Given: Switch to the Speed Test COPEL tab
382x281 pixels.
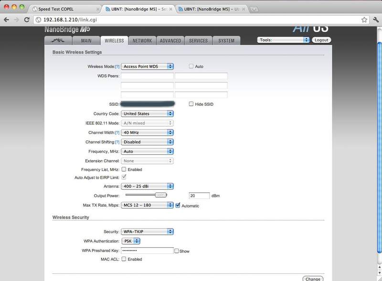Looking at the screenshot, I should click(x=65, y=9).
